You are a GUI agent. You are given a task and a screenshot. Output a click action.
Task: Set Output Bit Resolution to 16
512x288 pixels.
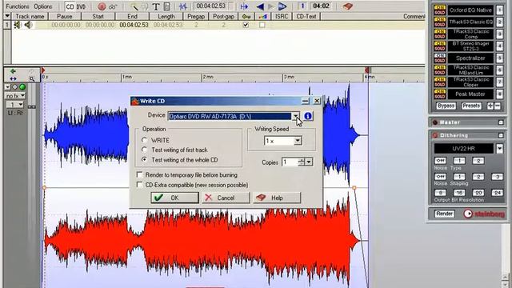(x=459, y=193)
